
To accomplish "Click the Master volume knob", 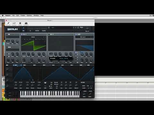I will click(87, 29).
